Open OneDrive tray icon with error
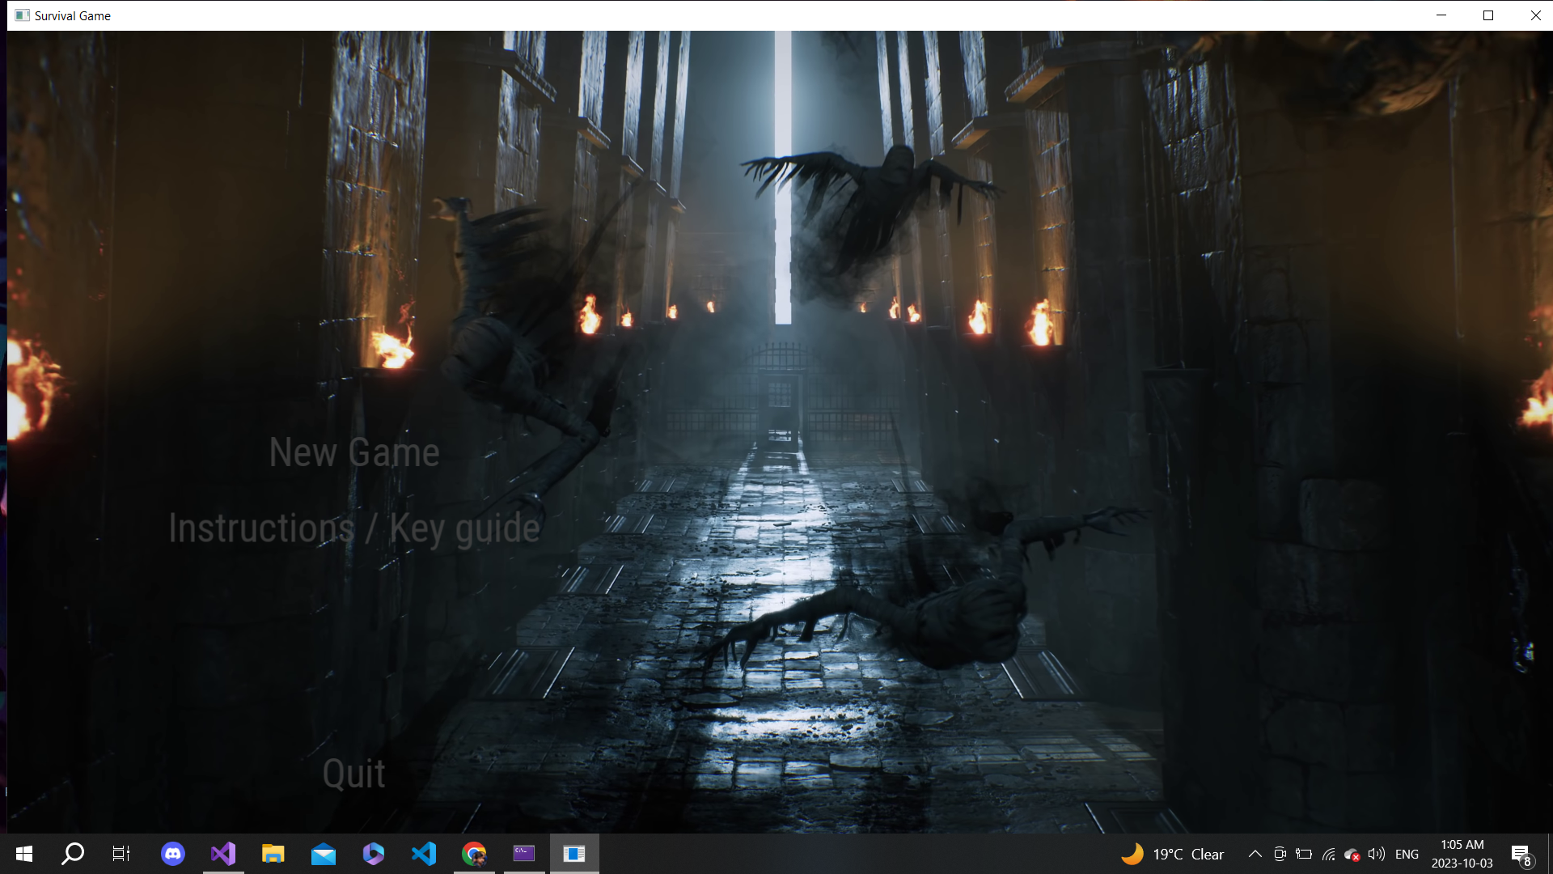Viewport: 1553px width, 874px height. coord(1352,854)
